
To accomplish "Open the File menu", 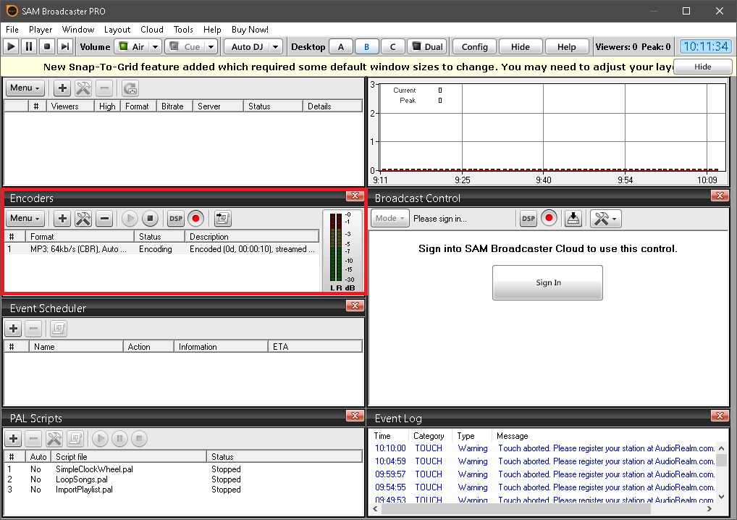I will [x=12, y=30].
